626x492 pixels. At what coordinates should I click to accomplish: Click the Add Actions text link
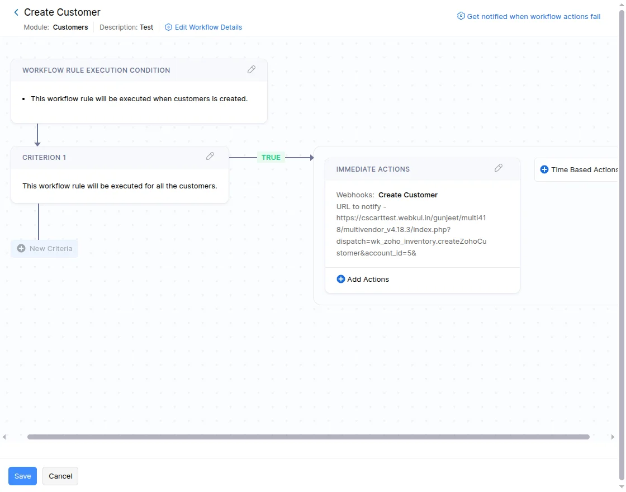368,279
